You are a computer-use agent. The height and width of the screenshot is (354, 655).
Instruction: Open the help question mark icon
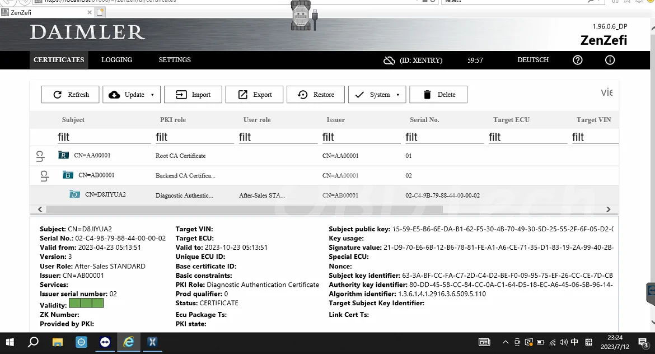[578, 60]
